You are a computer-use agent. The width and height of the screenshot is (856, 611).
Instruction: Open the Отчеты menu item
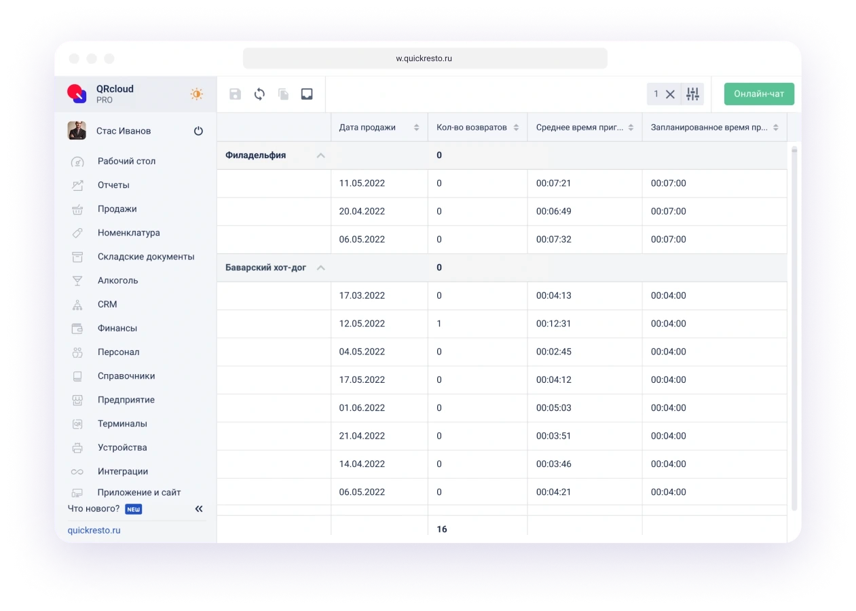[113, 185]
